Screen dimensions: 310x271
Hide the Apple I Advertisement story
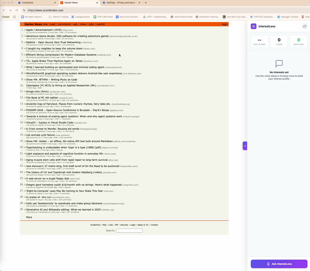tap(61, 32)
